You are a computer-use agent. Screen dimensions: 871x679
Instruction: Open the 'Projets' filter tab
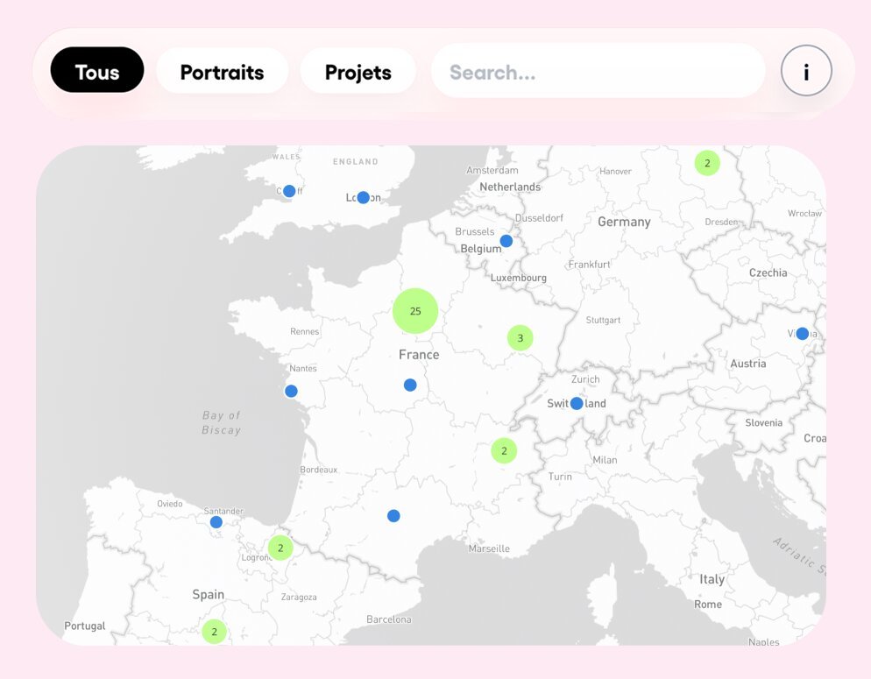click(x=358, y=71)
